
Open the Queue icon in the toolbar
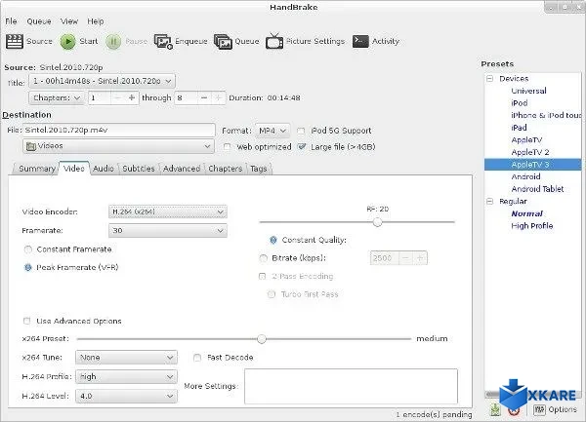click(223, 41)
